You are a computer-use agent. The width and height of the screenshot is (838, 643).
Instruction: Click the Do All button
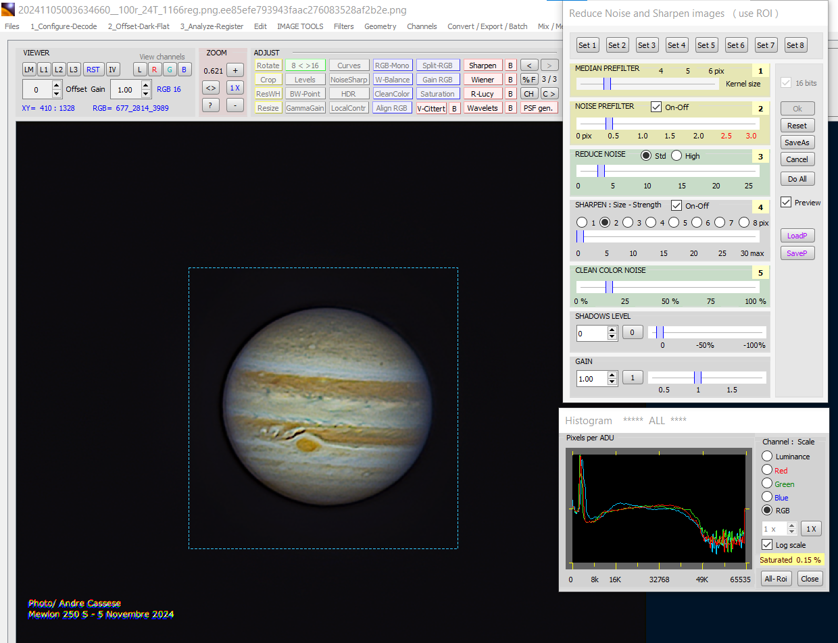pyautogui.click(x=797, y=179)
